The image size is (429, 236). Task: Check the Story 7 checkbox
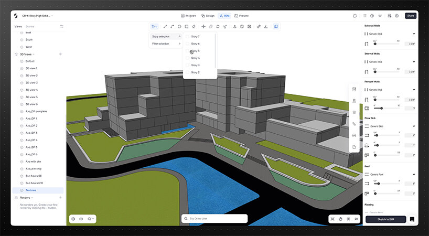(x=188, y=37)
